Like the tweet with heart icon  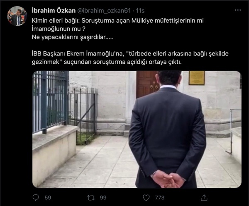(146, 198)
